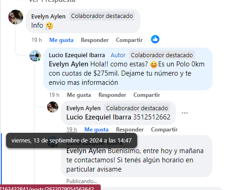Open Lucio Ezequiel Ibarra's profile picture
This screenshot has width=230, height=190.
coord(35,56)
